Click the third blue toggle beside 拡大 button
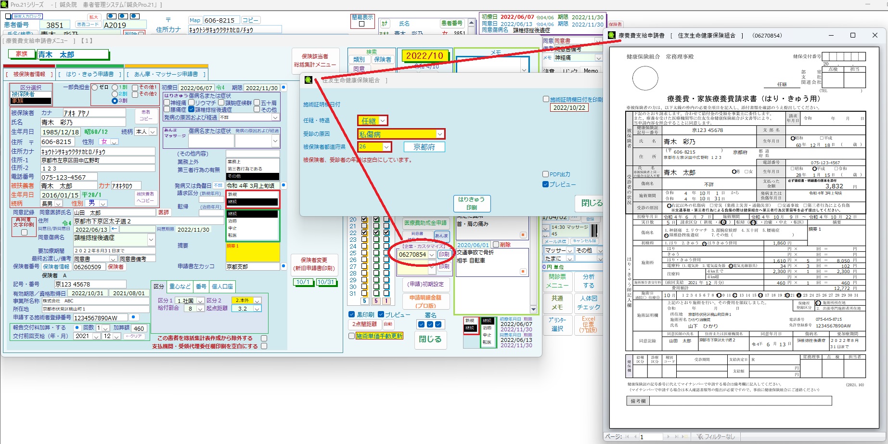Image resolution: width=888 pixels, height=444 pixels. point(135,16)
